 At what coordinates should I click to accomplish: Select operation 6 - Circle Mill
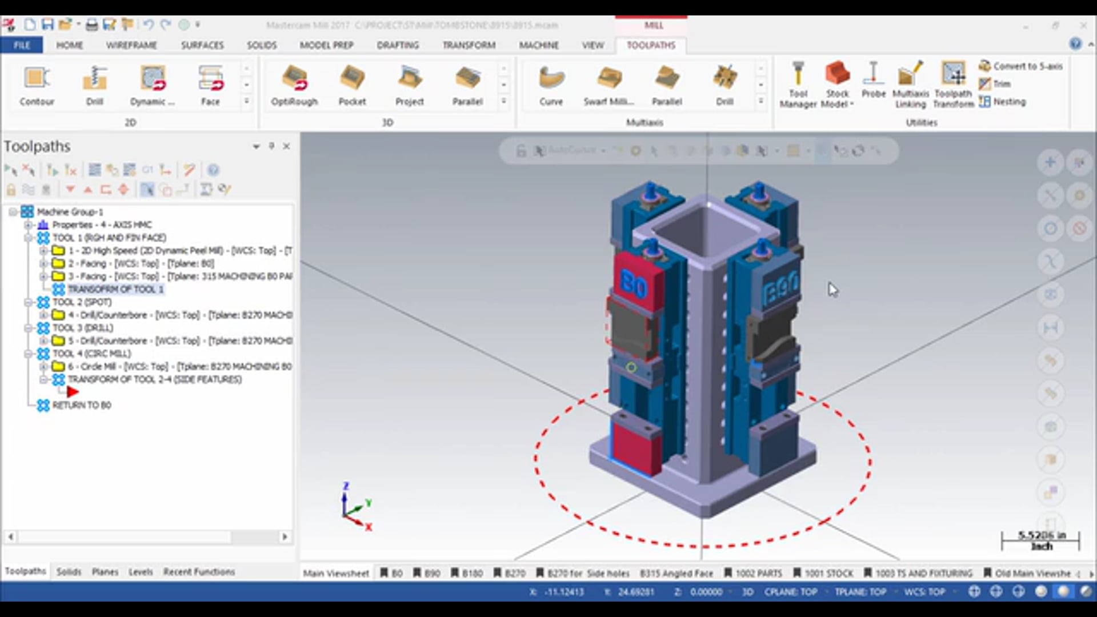click(x=180, y=367)
